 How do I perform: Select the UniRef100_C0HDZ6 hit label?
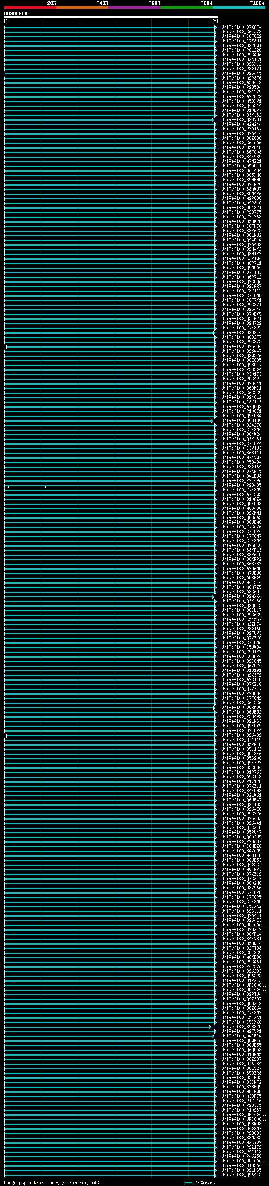pyautogui.click(x=241, y=846)
